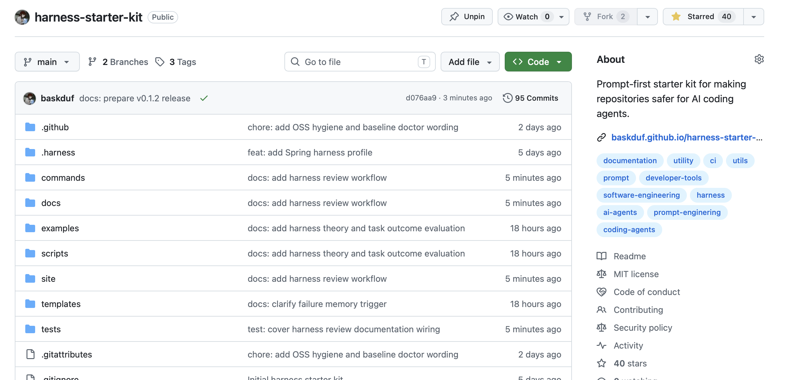The height and width of the screenshot is (380, 787).
Task: Open the examples folder
Action: point(60,228)
